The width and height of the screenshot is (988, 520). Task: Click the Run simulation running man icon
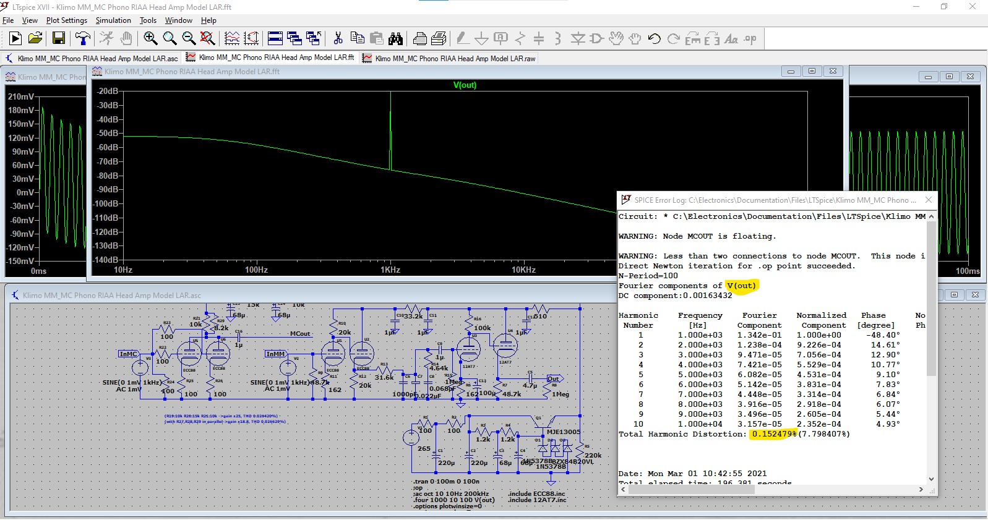click(106, 39)
